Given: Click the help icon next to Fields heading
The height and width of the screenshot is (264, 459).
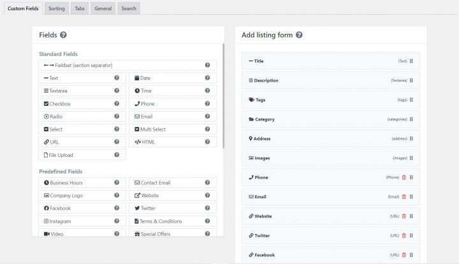Looking at the screenshot, I should pyautogui.click(x=64, y=36).
